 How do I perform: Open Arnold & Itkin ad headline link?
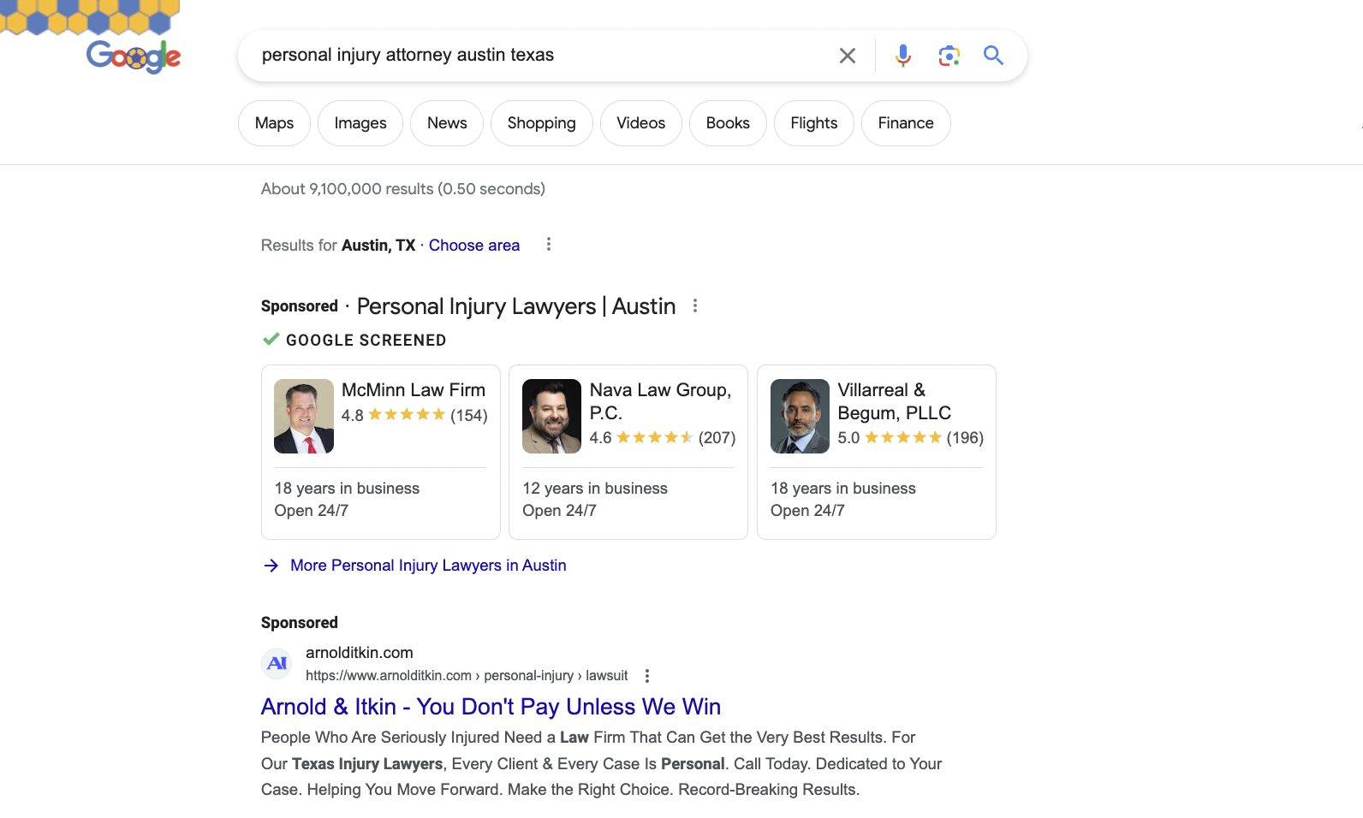(x=491, y=707)
